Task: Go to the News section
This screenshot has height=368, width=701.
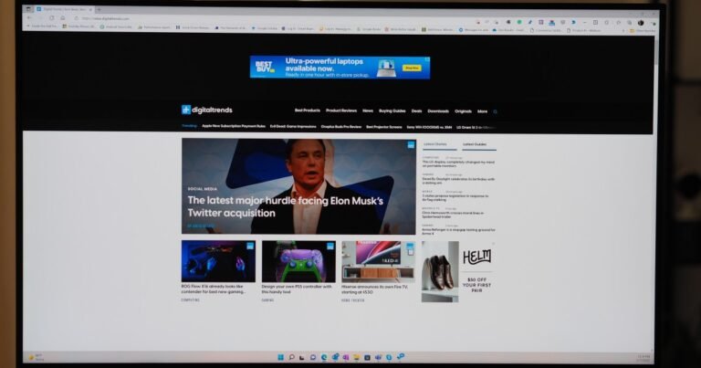Action: coord(368,110)
